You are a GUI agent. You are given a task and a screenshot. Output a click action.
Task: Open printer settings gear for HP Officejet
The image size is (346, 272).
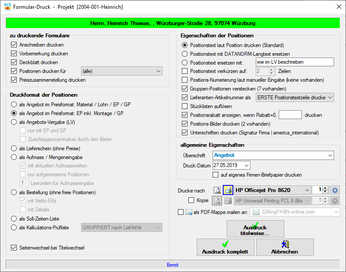[335, 190]
